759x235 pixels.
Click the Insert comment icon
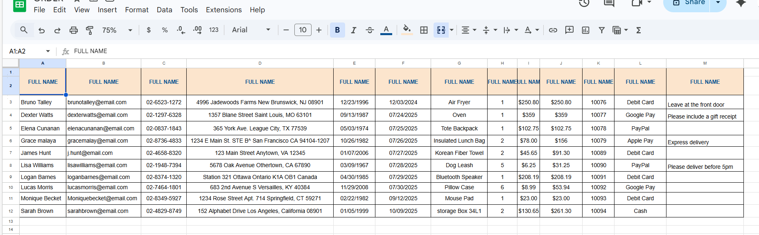(x=569, y=30)
